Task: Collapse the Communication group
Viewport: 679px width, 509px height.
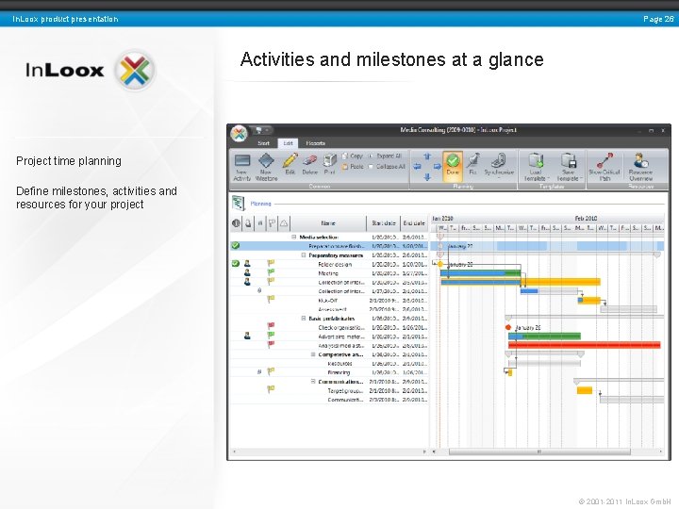Action: coord(313,382)
